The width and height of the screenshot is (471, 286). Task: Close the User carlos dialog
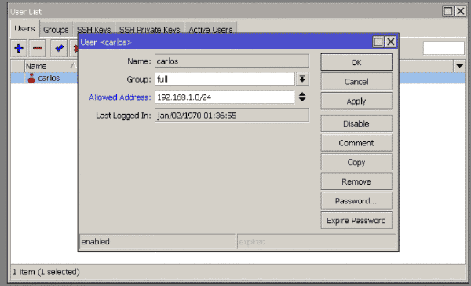point(390,42)
